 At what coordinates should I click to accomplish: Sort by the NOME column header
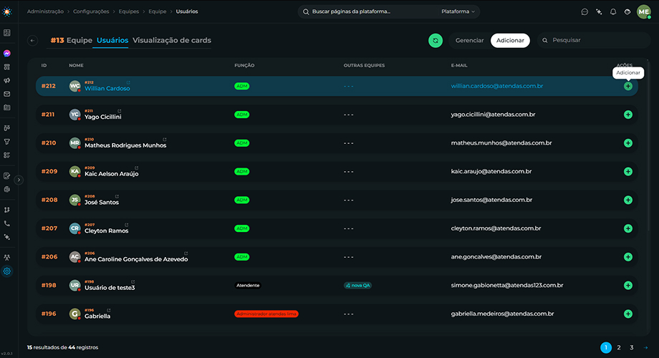click(76, 66)
